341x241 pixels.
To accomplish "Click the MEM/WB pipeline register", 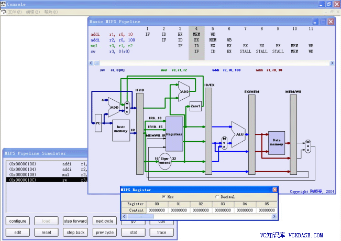I will point(293,134).
